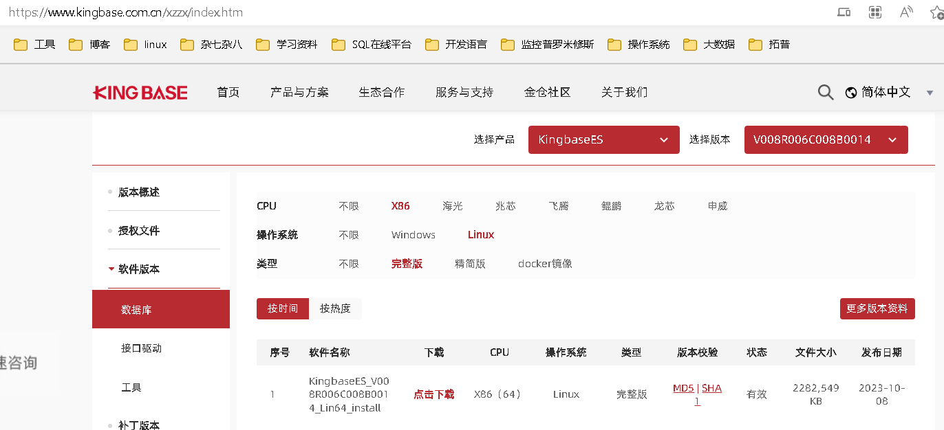Select CPU filter 申威
944x430 pixels.
tap(718, 206)
